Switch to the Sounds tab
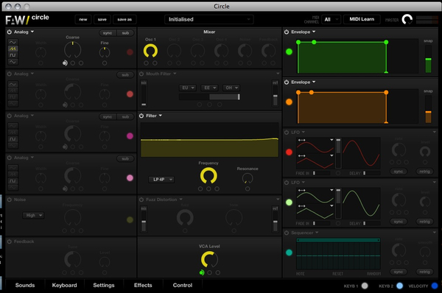The image size is (442, 293). point(25,285)
